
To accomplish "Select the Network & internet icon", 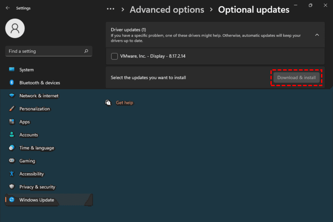I will click(x=12, y=96).
